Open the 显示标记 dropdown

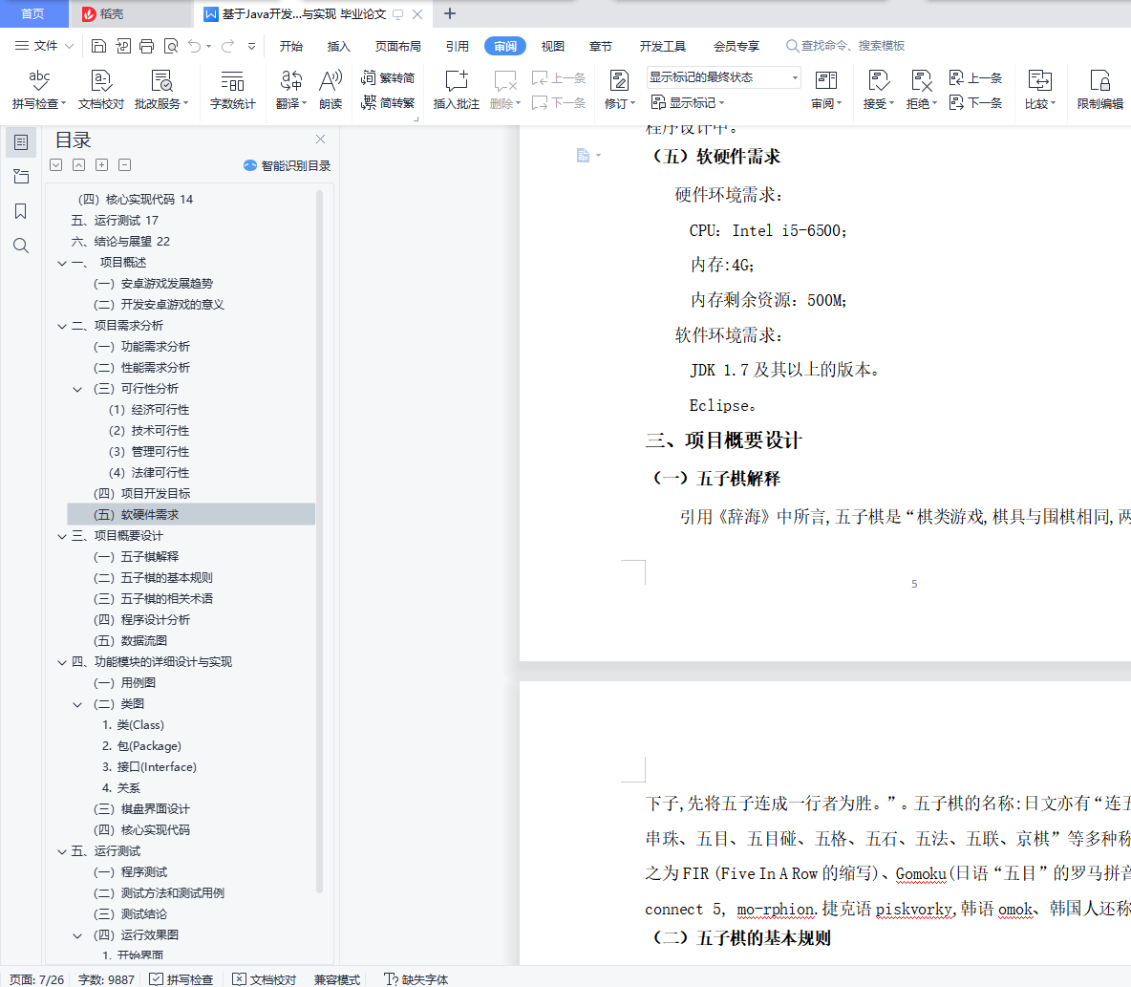coord(688,102)
